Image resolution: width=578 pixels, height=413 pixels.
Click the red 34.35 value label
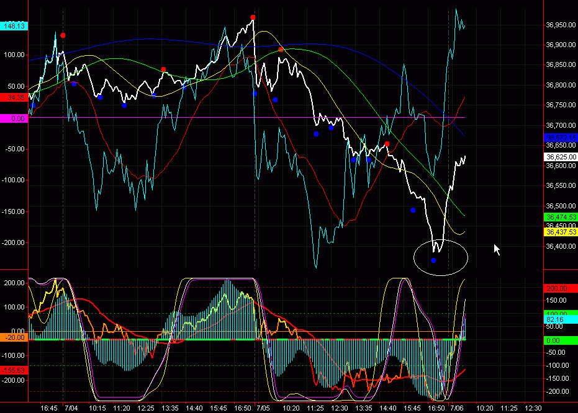click(14, 97)
